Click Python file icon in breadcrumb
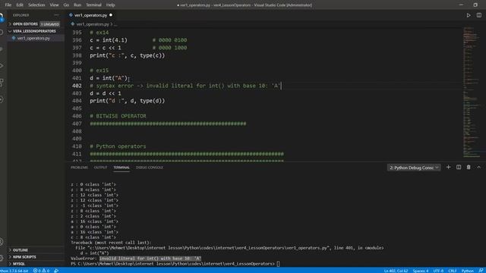The image size is (486, 273). (x=73, y=24)
